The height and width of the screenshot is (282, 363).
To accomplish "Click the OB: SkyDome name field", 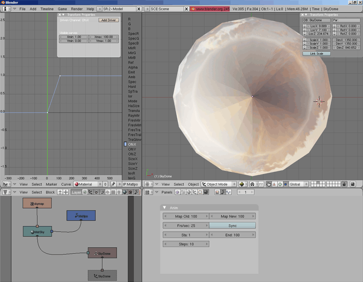I will (316, 20).
